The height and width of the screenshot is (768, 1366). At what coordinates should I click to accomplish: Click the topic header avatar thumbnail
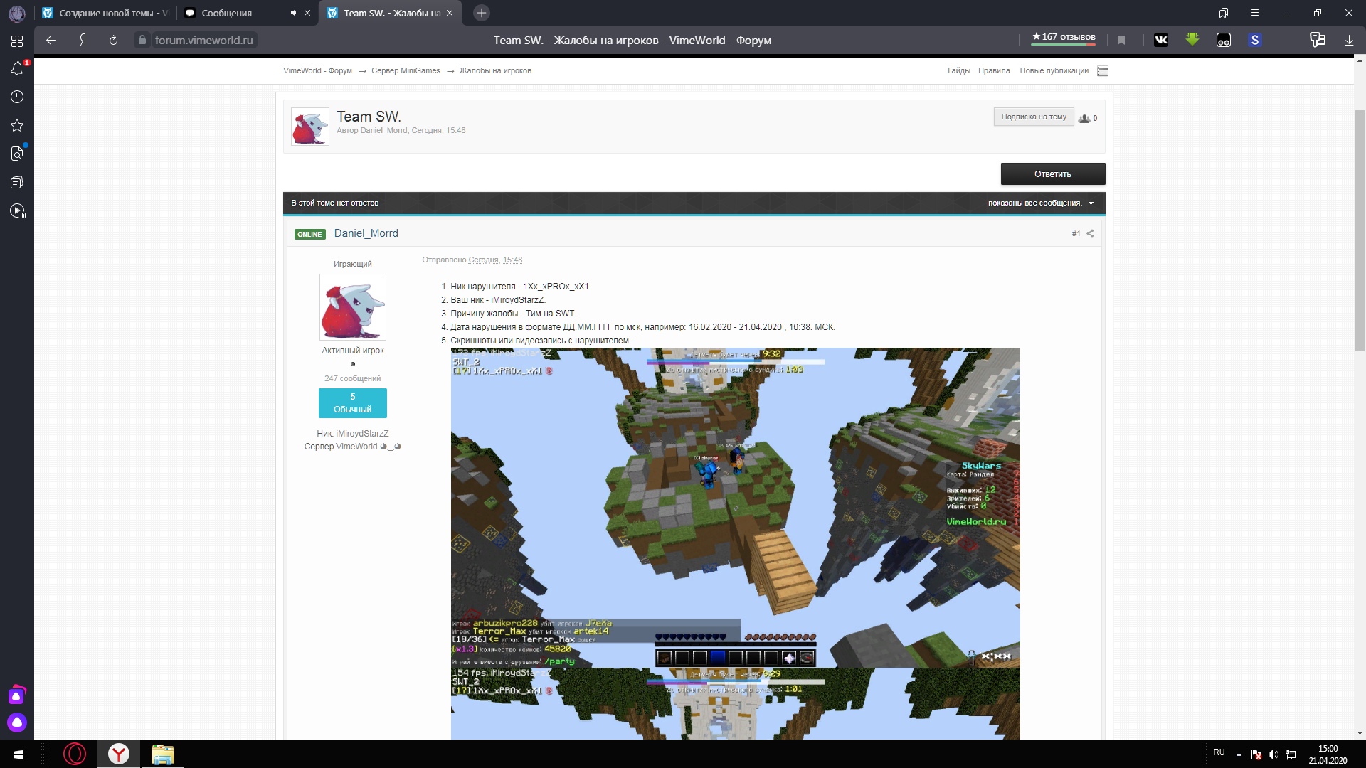click(310, 127)
